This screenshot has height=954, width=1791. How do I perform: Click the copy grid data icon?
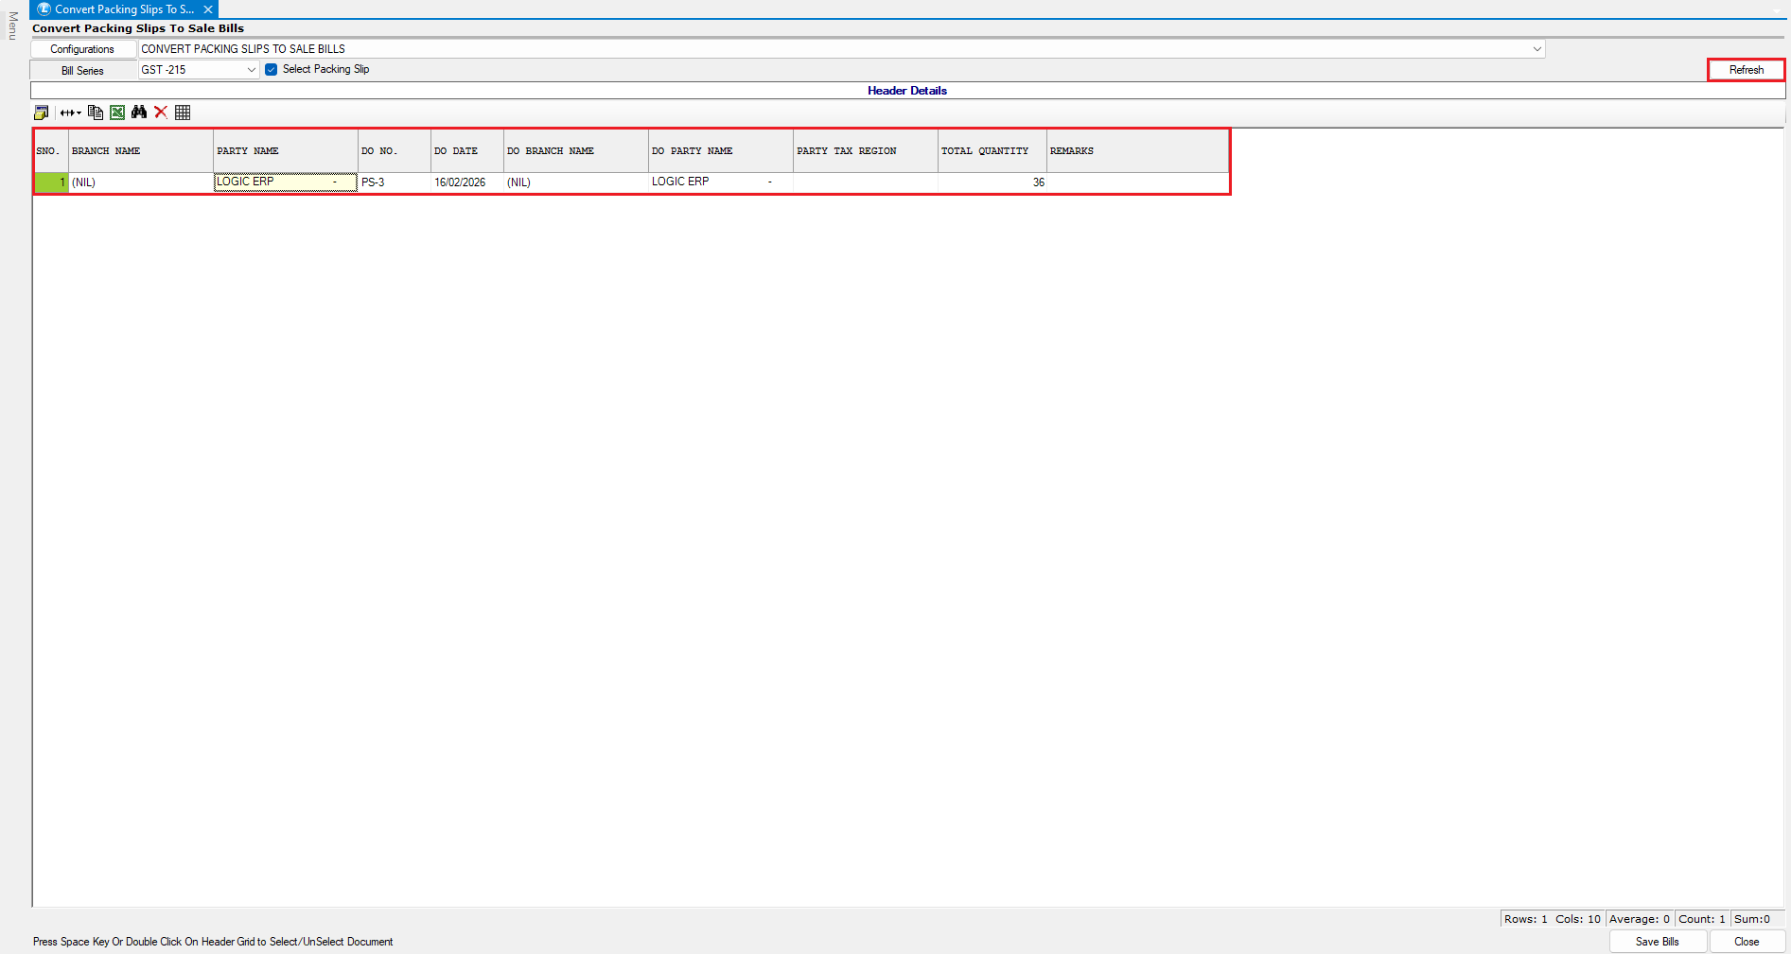point(95,113)
